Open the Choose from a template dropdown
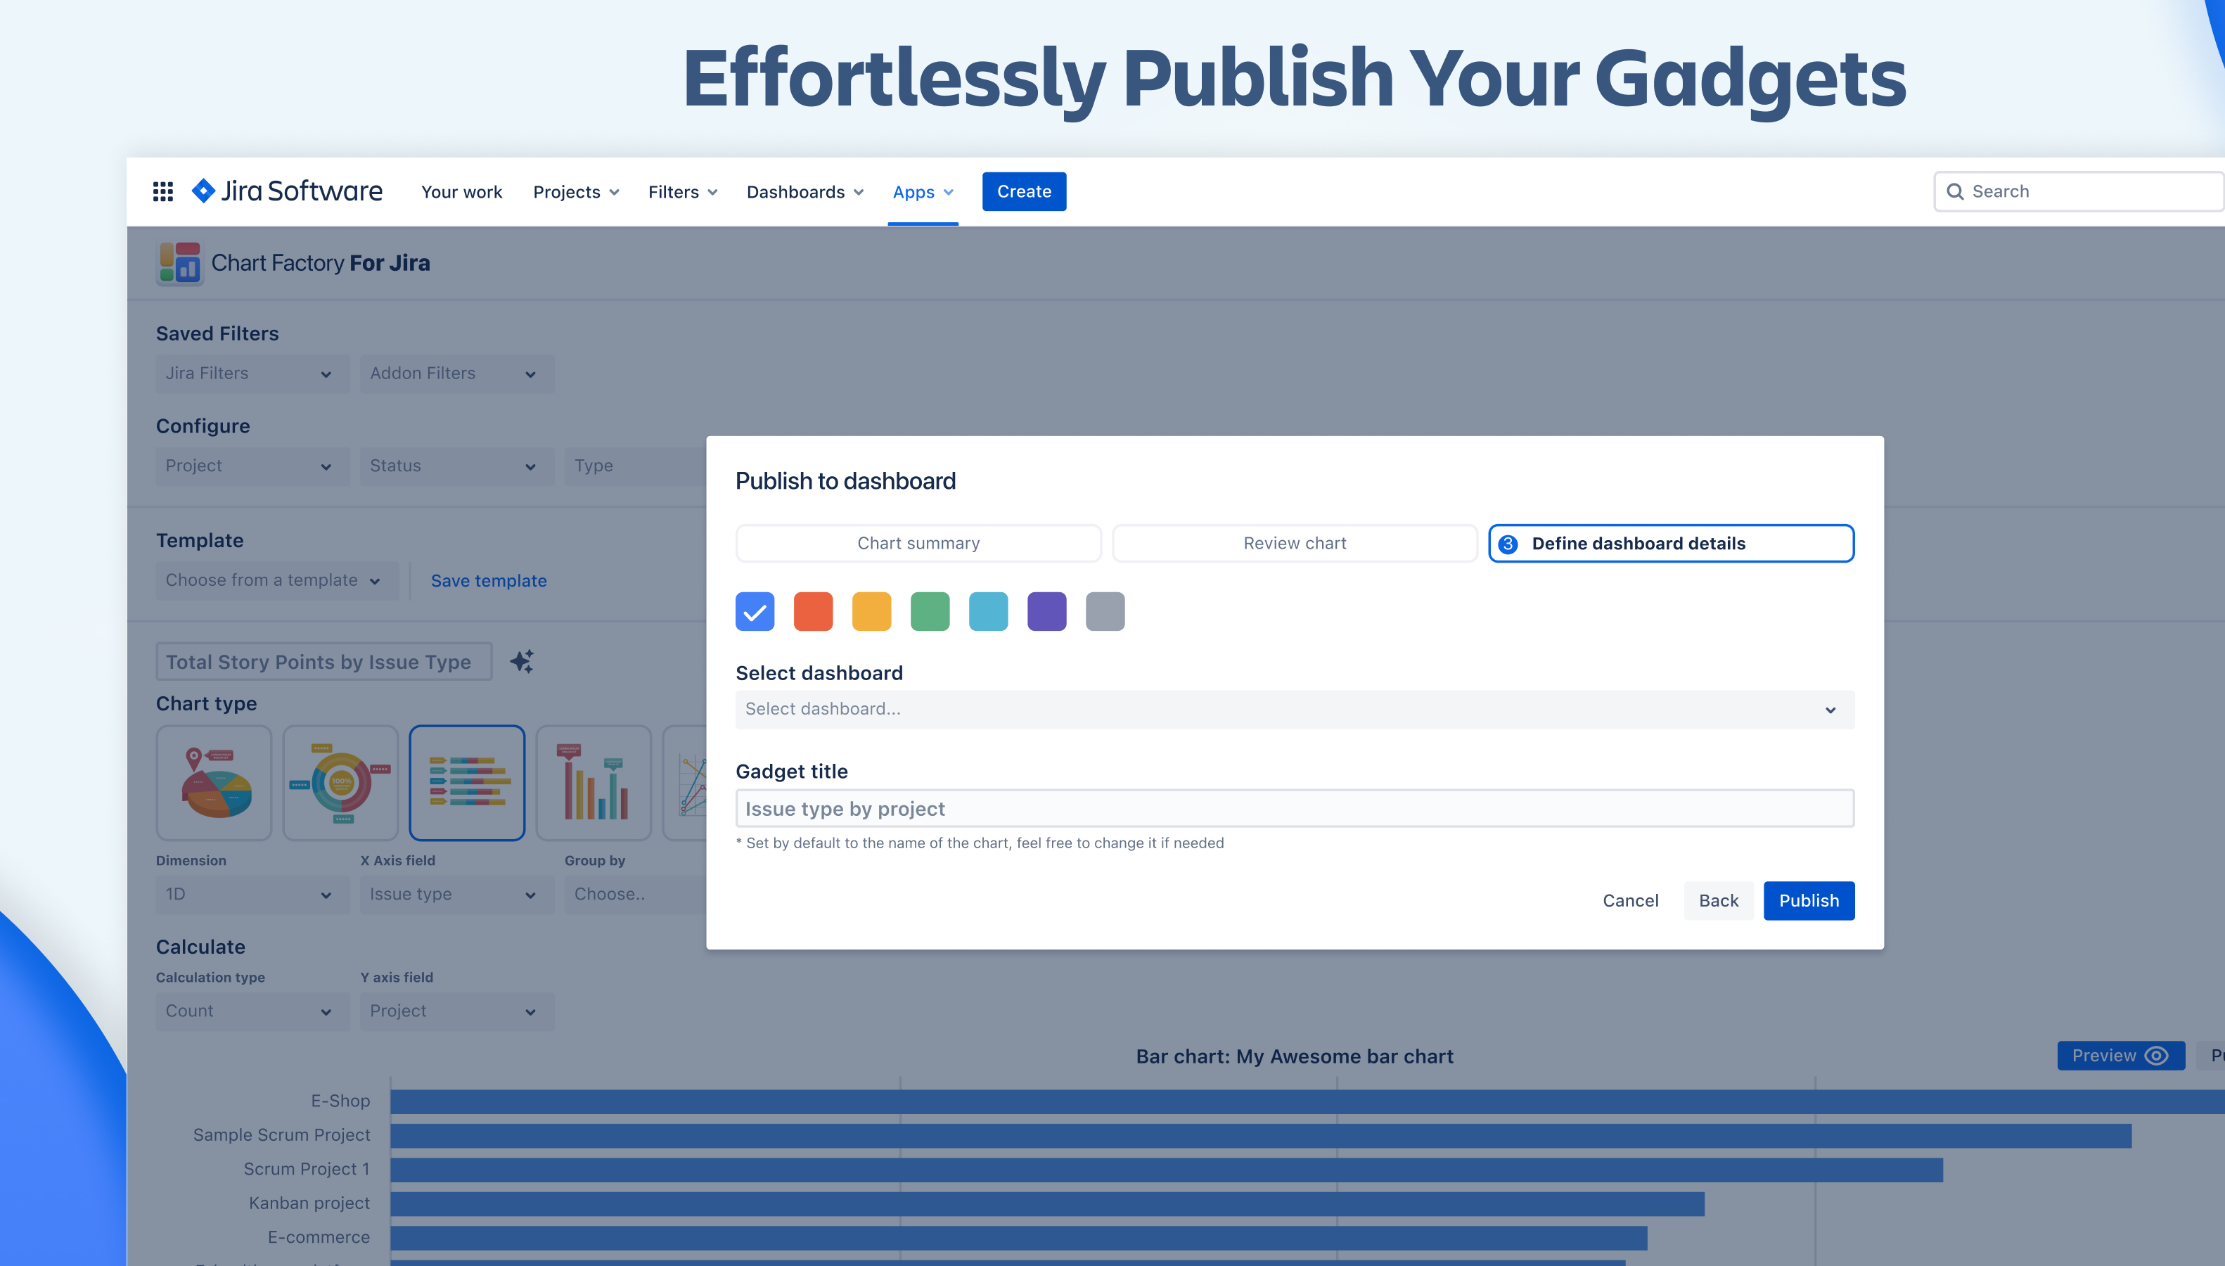Viewport: 2225px width, 1266px height. click(x=277, y=581)
